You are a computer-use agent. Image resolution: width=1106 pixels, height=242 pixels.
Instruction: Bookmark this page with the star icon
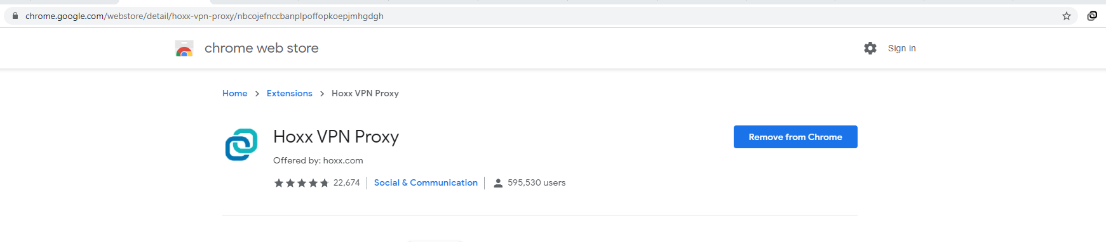pos(1067,16)
